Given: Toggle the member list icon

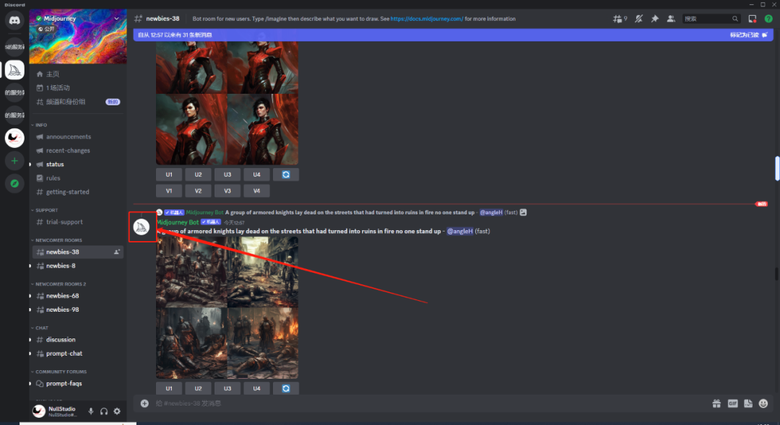Looking at the screenshot, I should click(670, 19).
